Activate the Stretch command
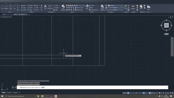This screenshot has height=98, width=174. (24, 10)
